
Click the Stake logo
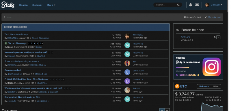pyautogui.click(x=8, y=5)
